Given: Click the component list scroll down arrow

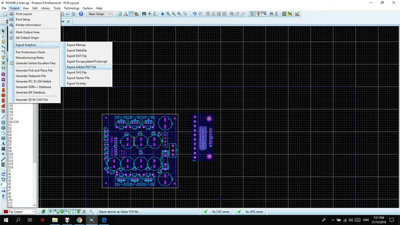Looking at the screenshot, I should 34,206.
